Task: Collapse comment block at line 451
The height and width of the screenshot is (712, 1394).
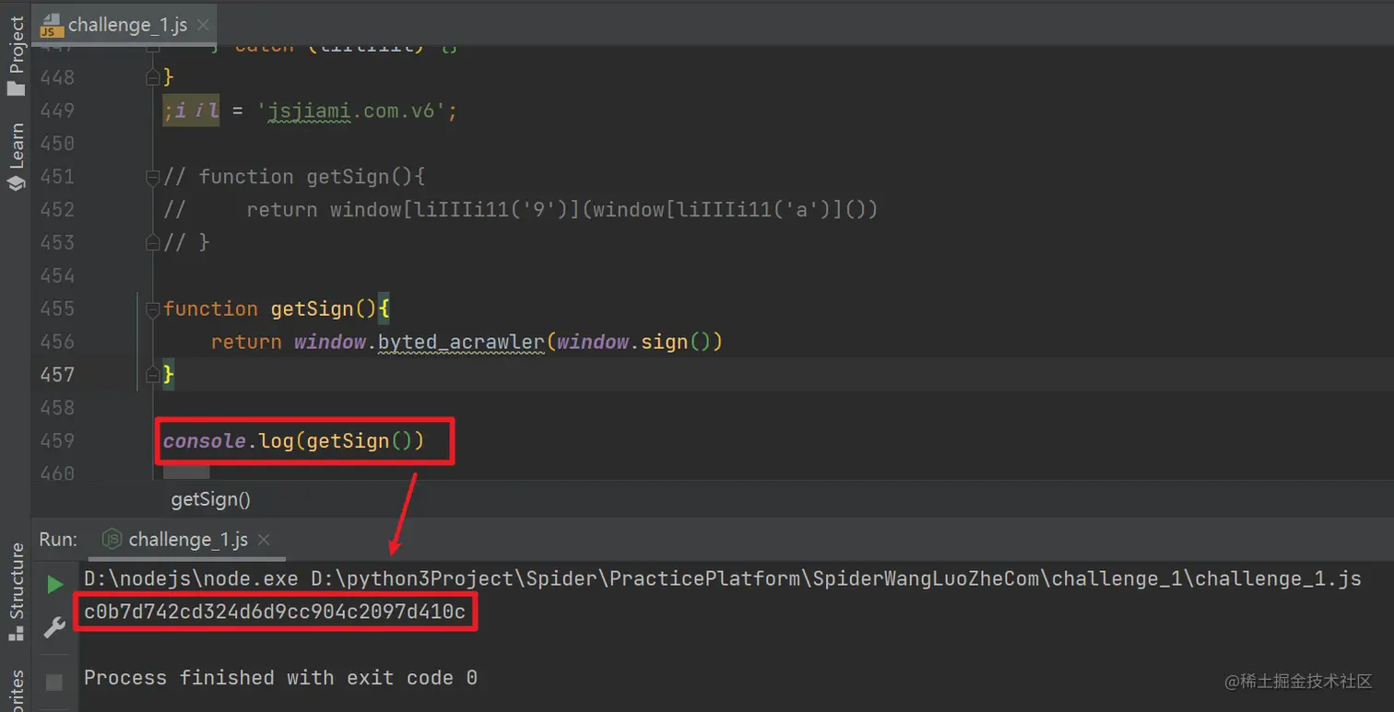Action: tap(153, 177)
